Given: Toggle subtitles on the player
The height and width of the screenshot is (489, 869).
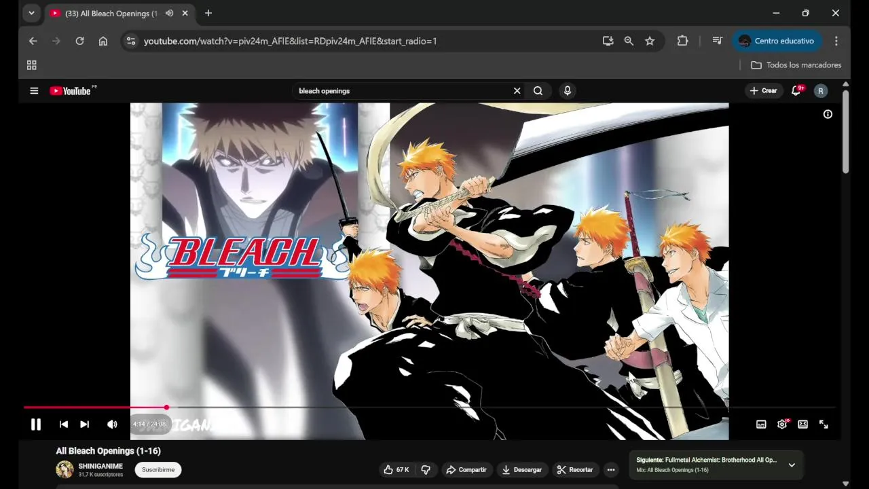Looking at the screenshot, I should (761, 424).
